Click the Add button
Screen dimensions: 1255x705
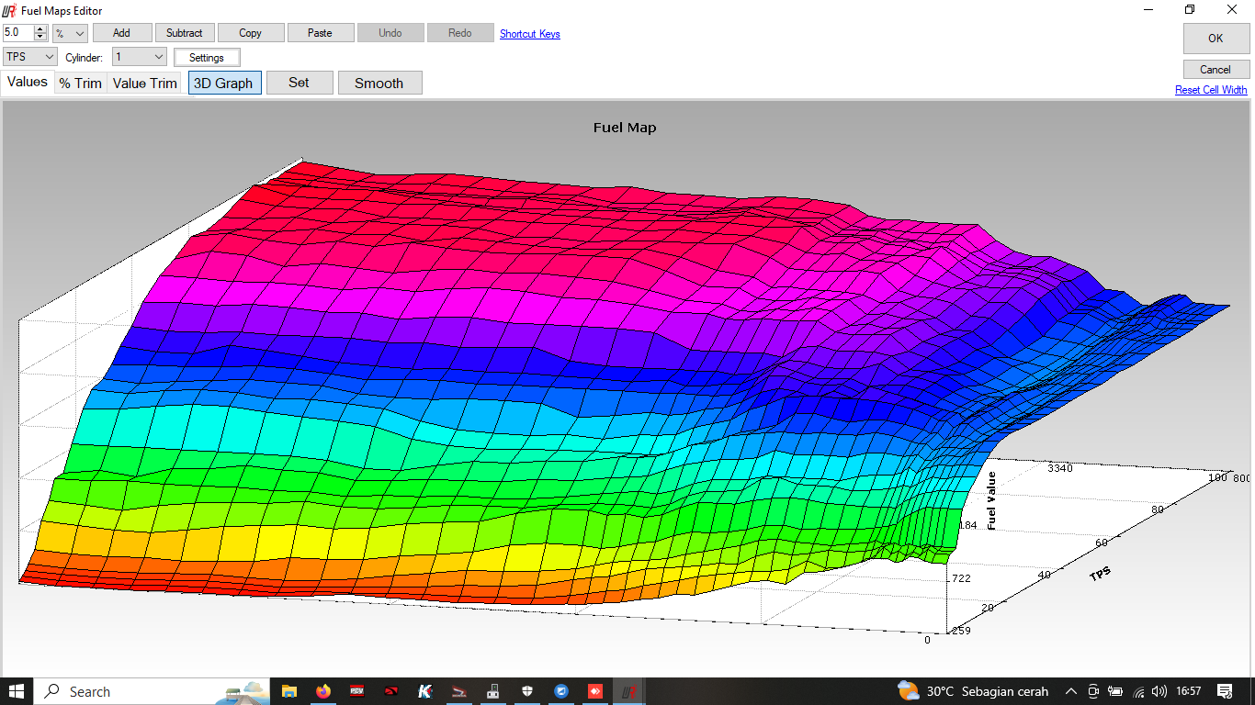[x=121, y=33]
